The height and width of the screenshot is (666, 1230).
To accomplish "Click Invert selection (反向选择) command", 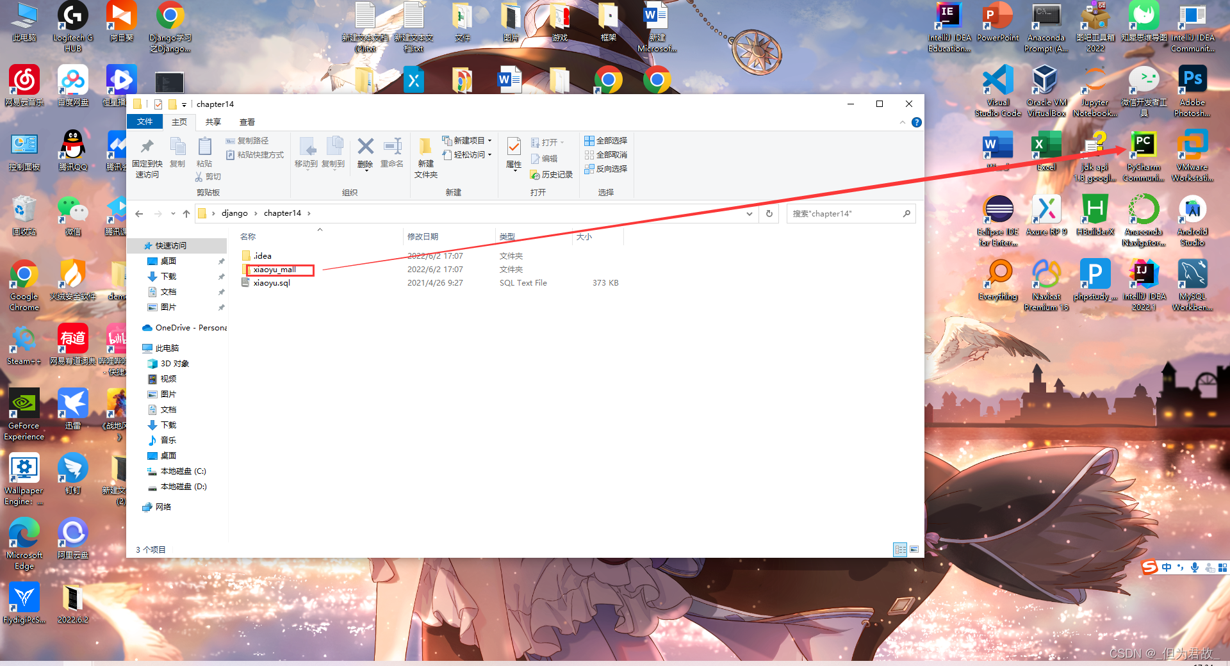I will pos(606,169).
